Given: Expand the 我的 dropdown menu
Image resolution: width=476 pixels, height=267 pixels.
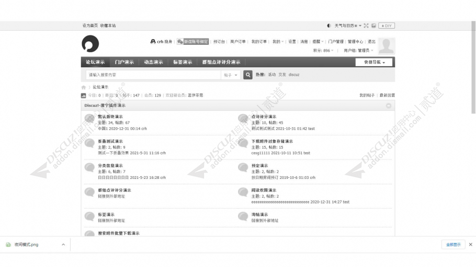Looking at the screenshot, I should (278, 42).
